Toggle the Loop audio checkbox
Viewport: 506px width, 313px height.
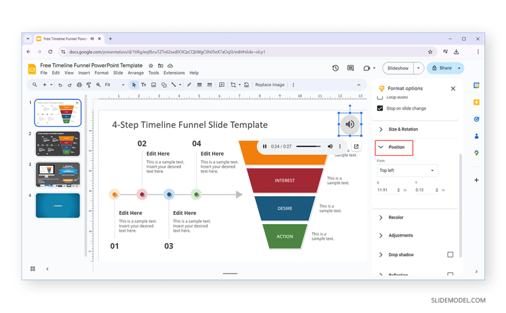pyautogui.click(x=380, y=98)
